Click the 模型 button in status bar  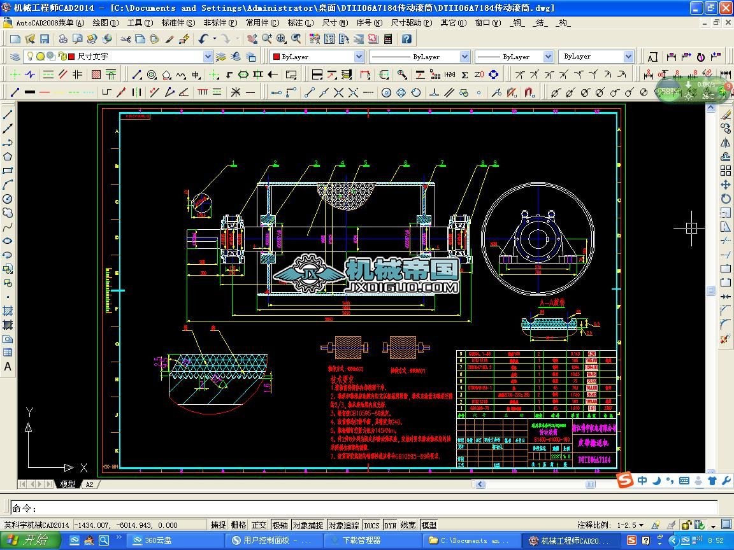(429, 525)
